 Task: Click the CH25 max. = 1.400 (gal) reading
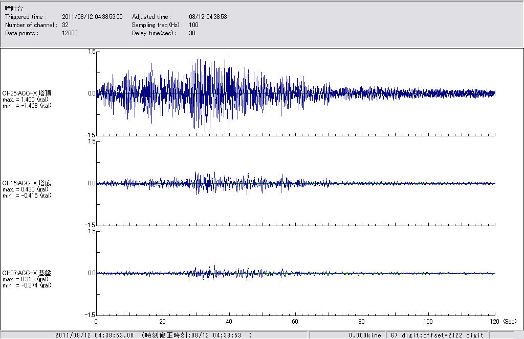pos(26,99)
